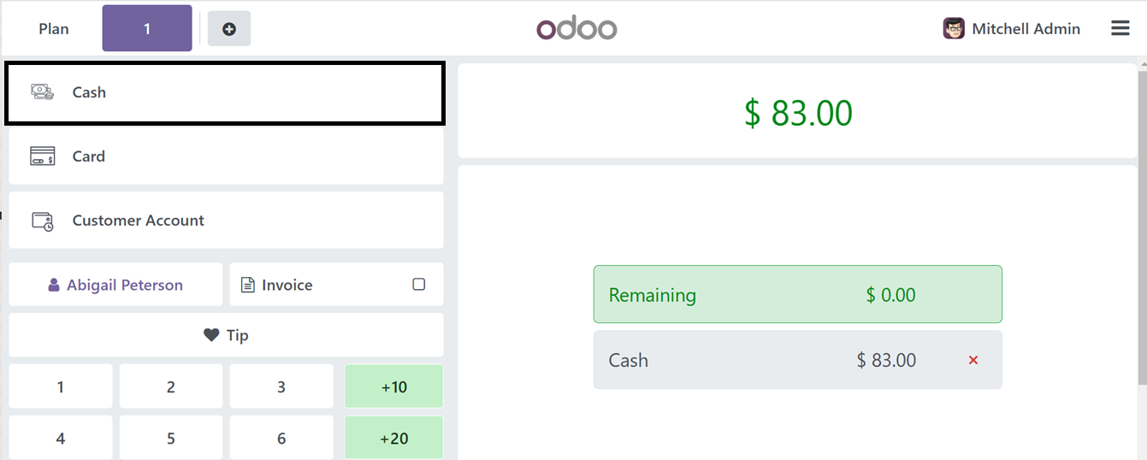The image size is (1147, 460).
Task: Click the Mitchell Admin avatar
Action: tap(954, 29)
